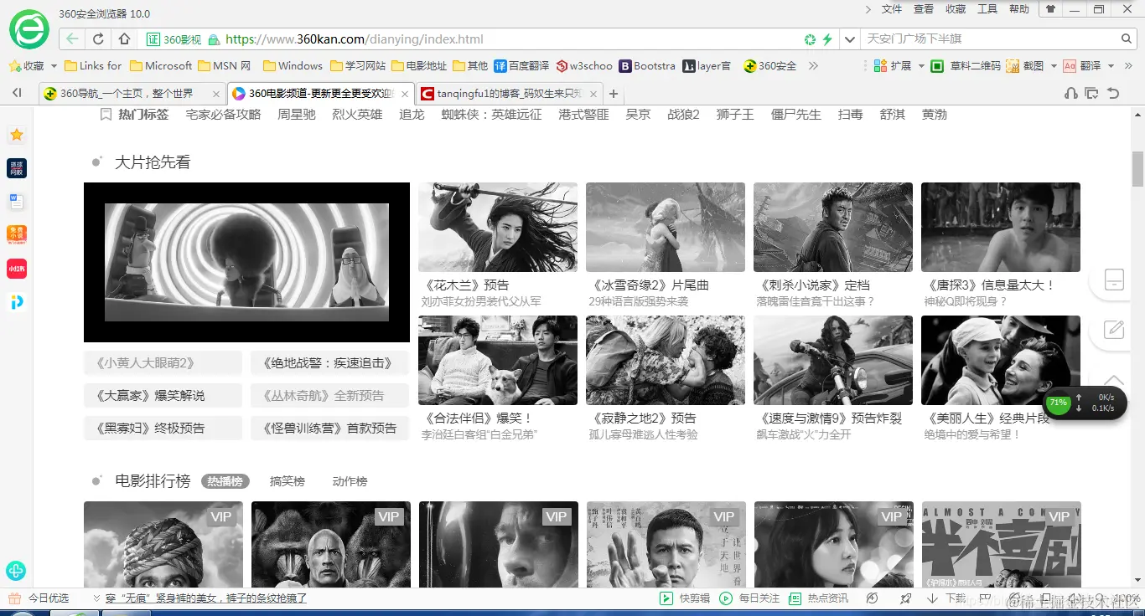Expand the dropdown arrow beside 扩展
Image resolution: width=1145 pixels, height=616 pixels.
coord(921,65)
